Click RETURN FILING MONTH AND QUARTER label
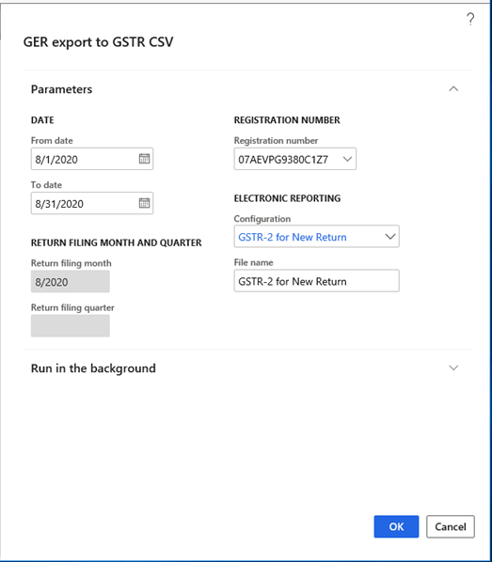This screenshot has width=492, height=562. (117, 242)
